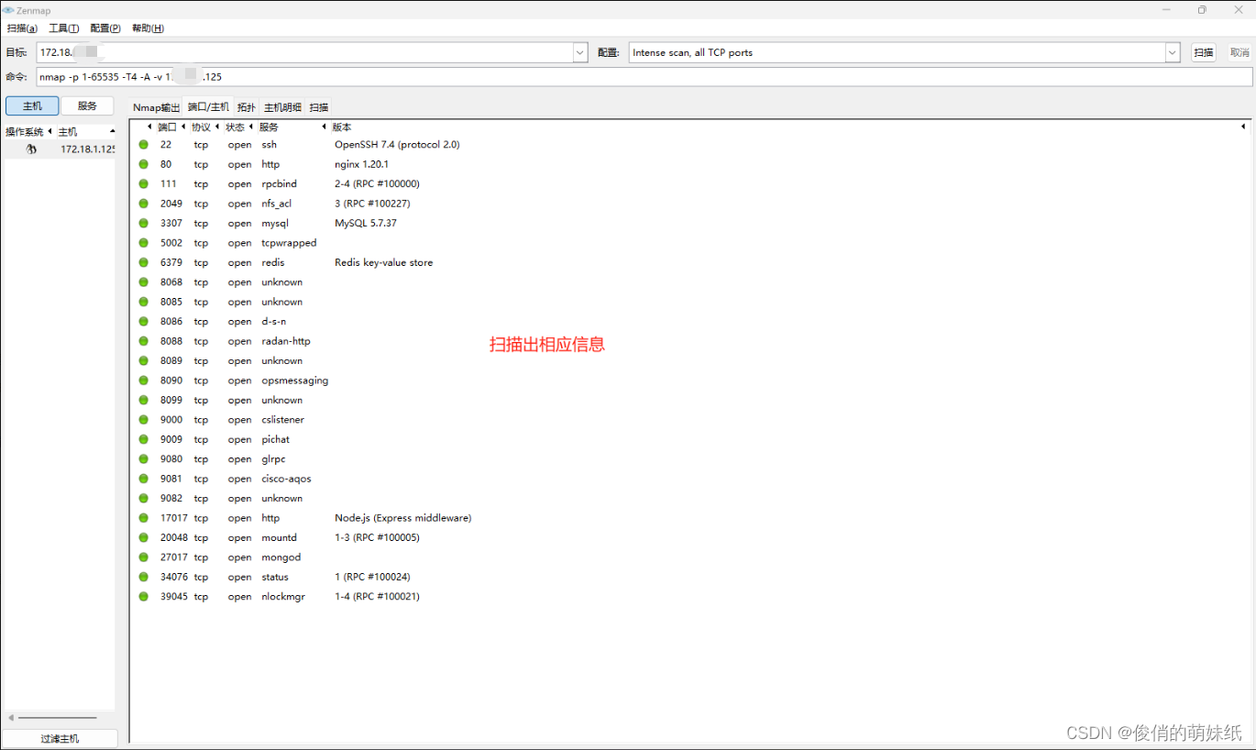1256x750 pixels.
Task: Open the 配置(P) menu
Action: click(105, 28)
